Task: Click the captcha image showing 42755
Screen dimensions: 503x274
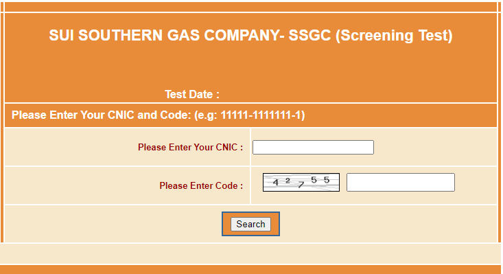Action: point(301,182)
